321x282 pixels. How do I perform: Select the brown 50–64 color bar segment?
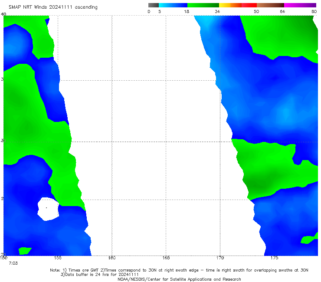(x=270, y=5)
